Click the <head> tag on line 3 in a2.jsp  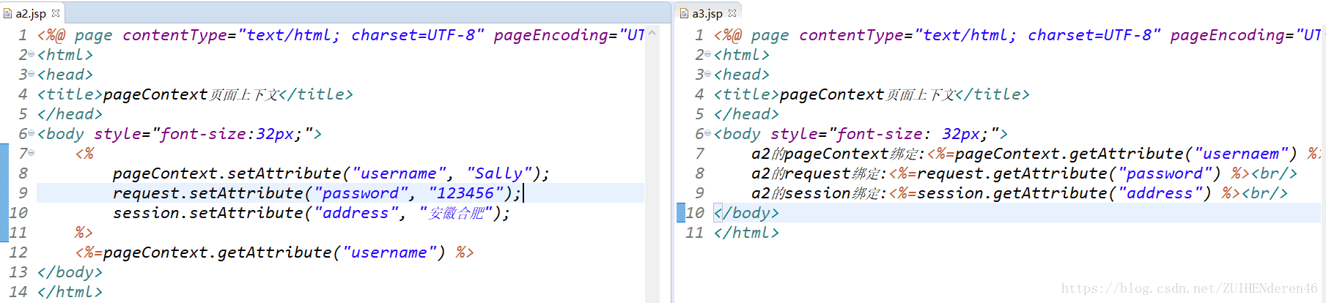pos(65,75)
